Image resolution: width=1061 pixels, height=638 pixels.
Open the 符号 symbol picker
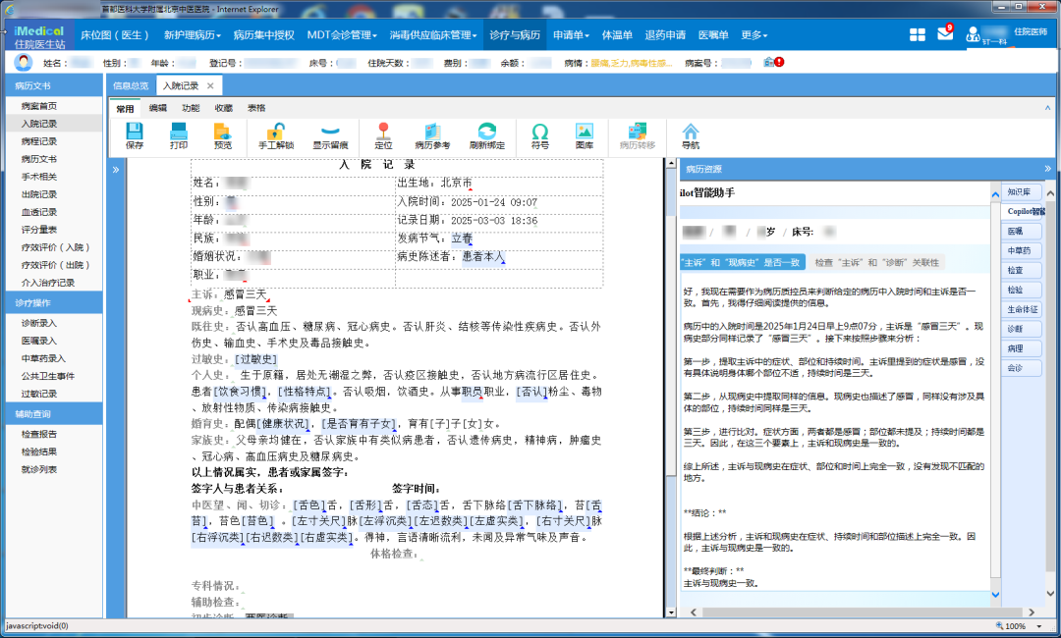point(540,136)
